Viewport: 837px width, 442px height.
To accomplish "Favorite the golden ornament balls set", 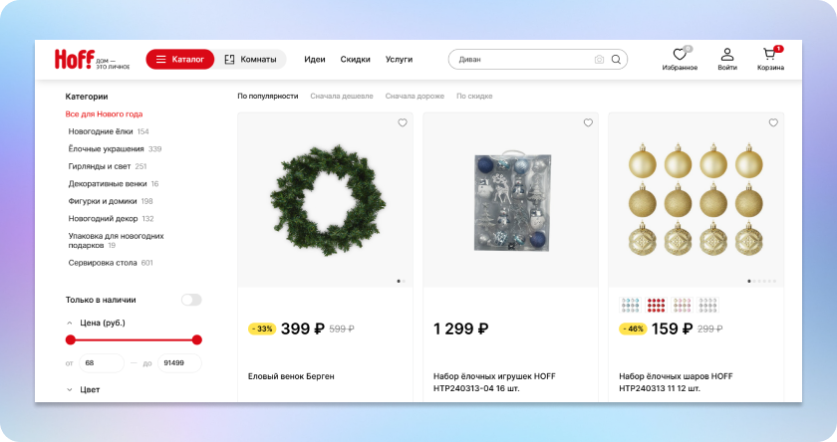I will (x=773, y=122).
